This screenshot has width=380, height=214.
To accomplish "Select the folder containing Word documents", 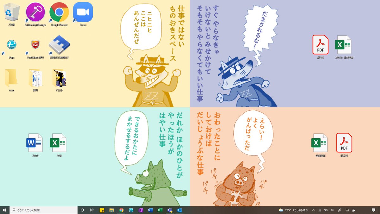I will click(35, 80).
